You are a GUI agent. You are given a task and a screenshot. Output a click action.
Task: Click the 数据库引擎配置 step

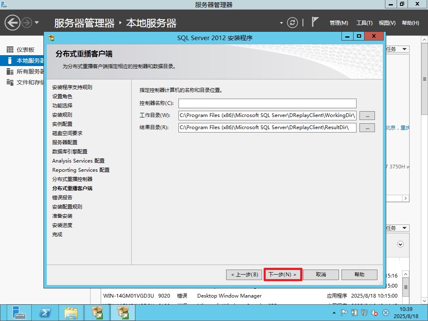(70, 151)
